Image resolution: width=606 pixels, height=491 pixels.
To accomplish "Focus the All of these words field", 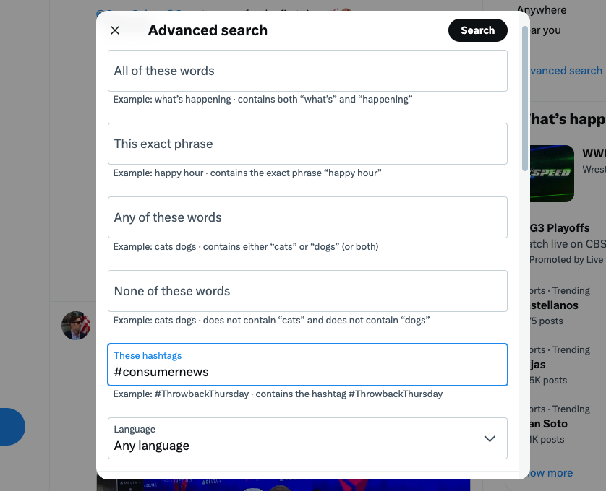I will pos(307,71).
